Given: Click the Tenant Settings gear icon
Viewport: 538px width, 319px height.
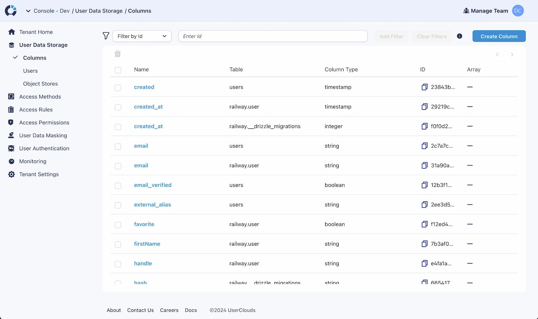Looking at the screenshot, I should [x=11, y=174].
